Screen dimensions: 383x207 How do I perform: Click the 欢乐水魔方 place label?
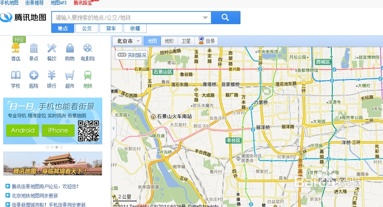[203, 106]
